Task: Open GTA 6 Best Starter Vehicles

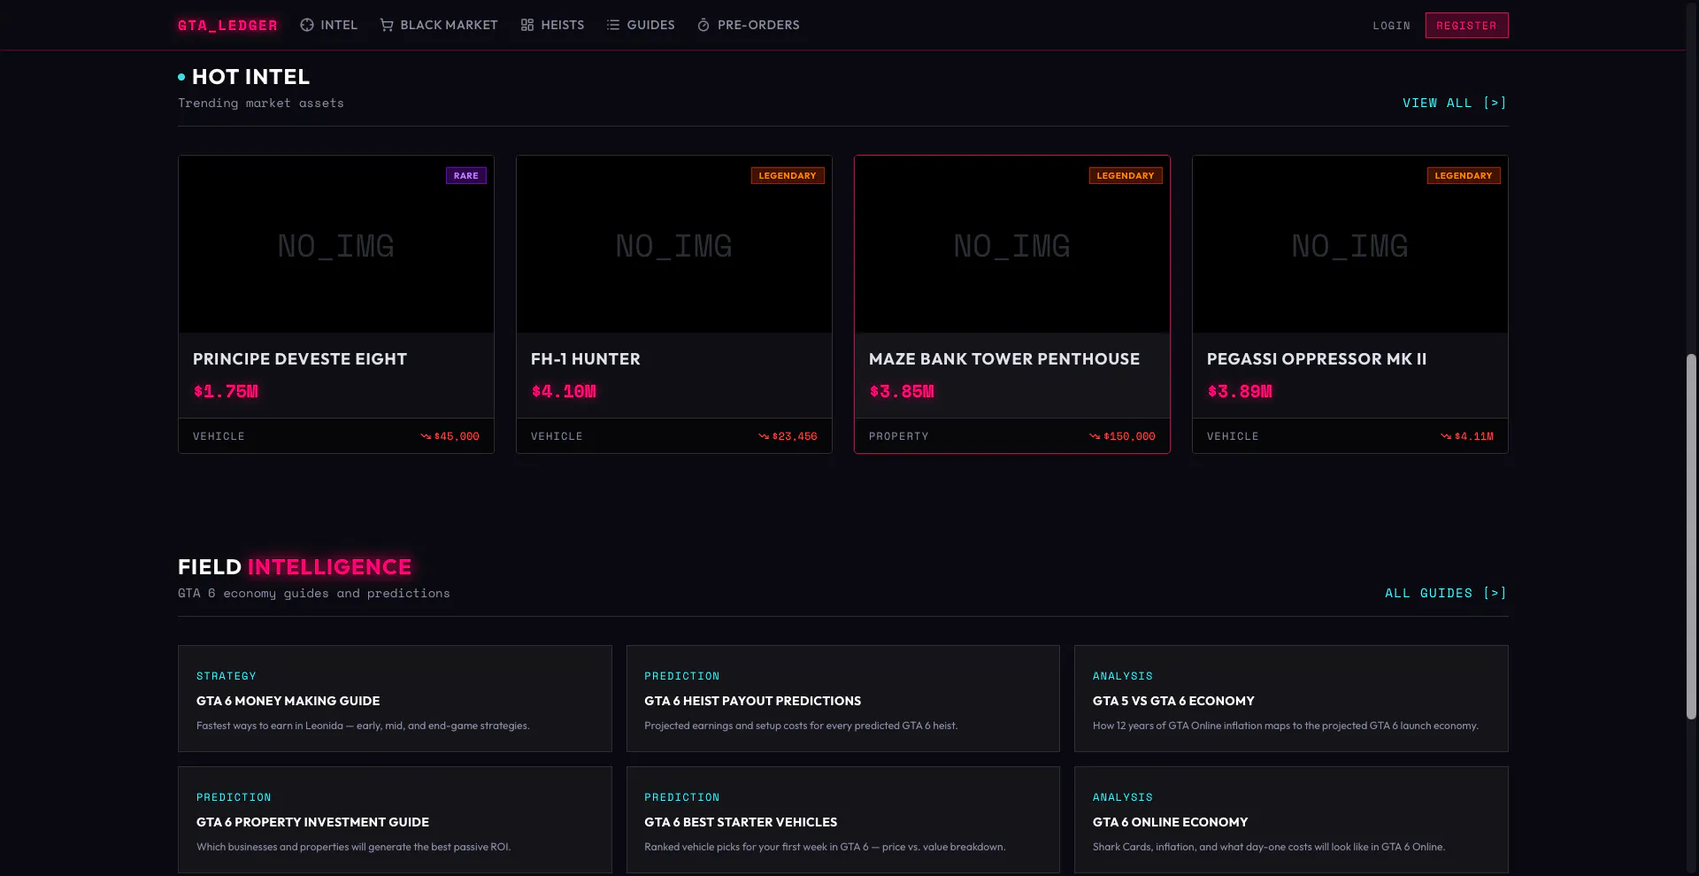Action: tap(843, 820)
